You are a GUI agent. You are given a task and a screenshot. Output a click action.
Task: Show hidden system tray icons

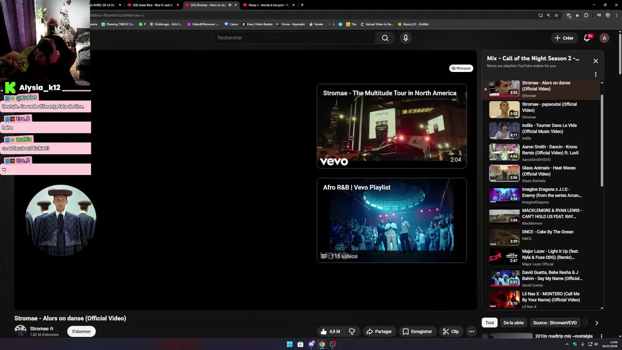click(567, 344)
